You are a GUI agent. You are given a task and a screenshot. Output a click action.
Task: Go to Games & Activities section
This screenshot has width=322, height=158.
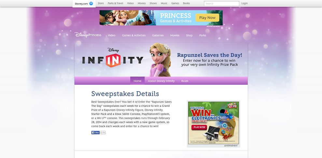click(x=134, y=35)
